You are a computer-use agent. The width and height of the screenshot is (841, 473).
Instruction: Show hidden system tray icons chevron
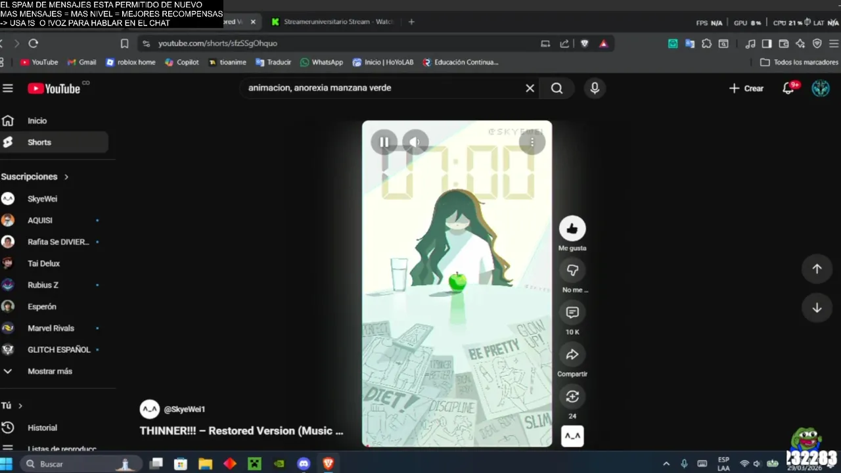coord(666,464)
